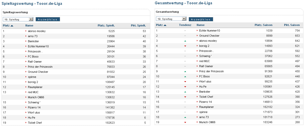
Task: Click the green up tendency icon for Bankster
Action: [x=185, y=92]
